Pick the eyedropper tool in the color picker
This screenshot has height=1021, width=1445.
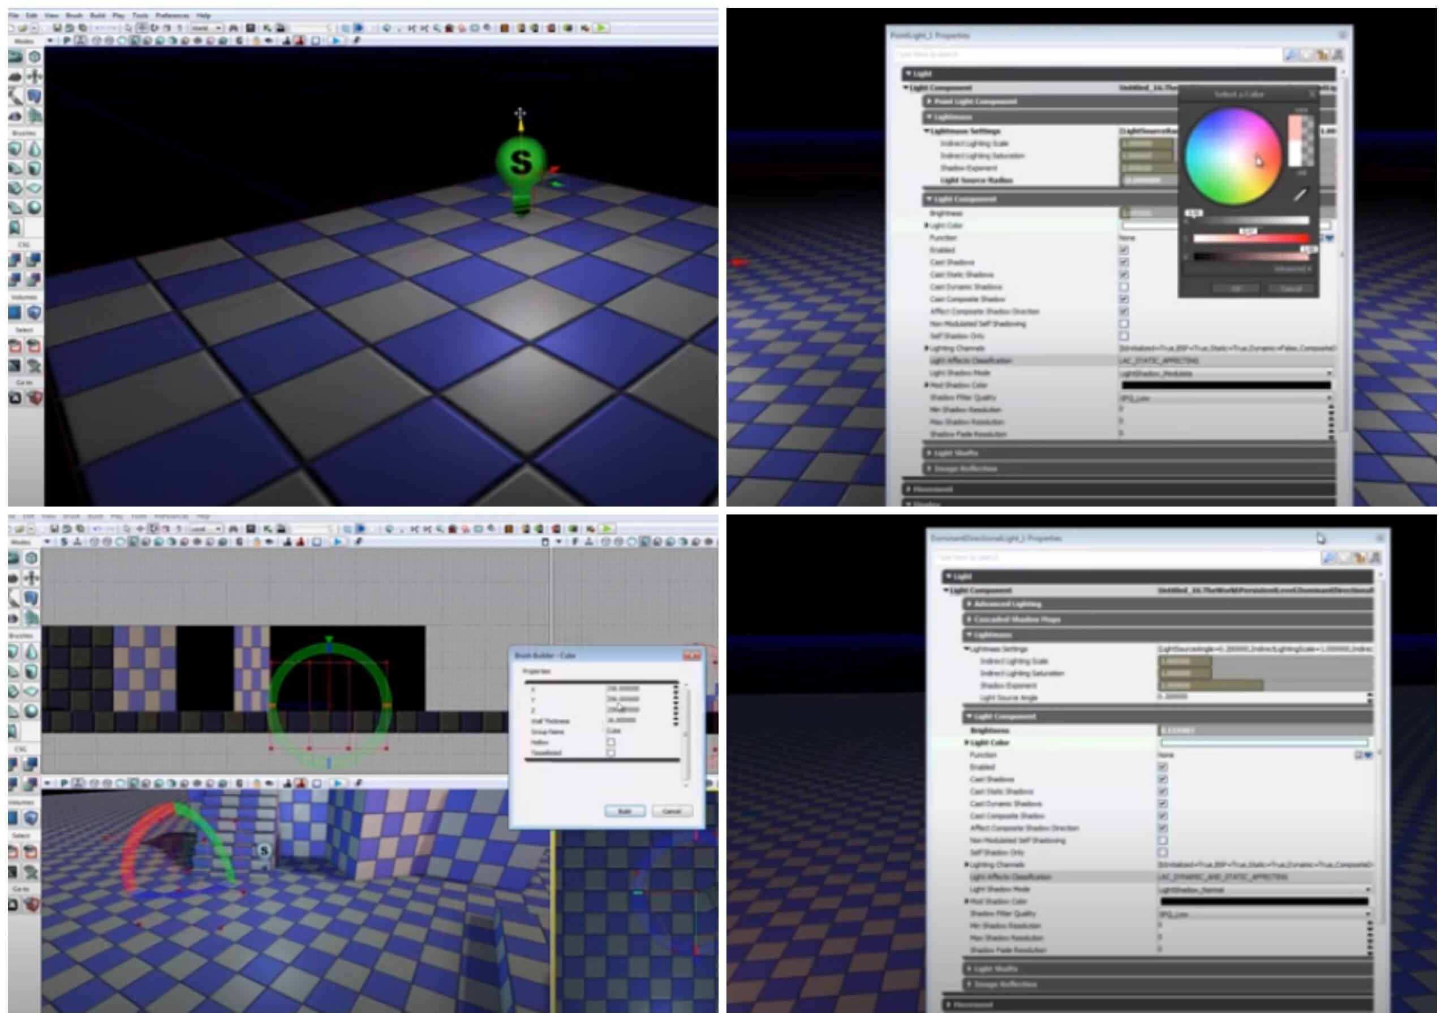tap(1300, 196)
